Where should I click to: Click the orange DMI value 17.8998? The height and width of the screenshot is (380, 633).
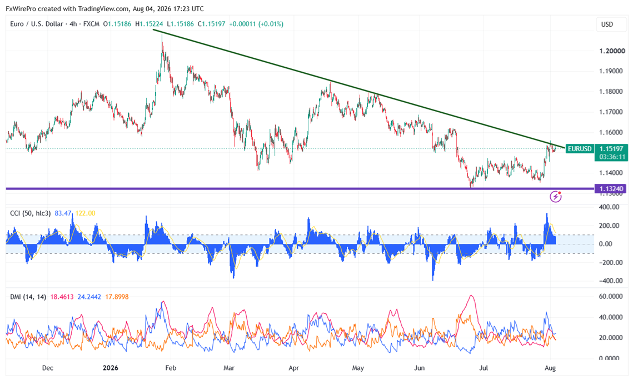117,297
